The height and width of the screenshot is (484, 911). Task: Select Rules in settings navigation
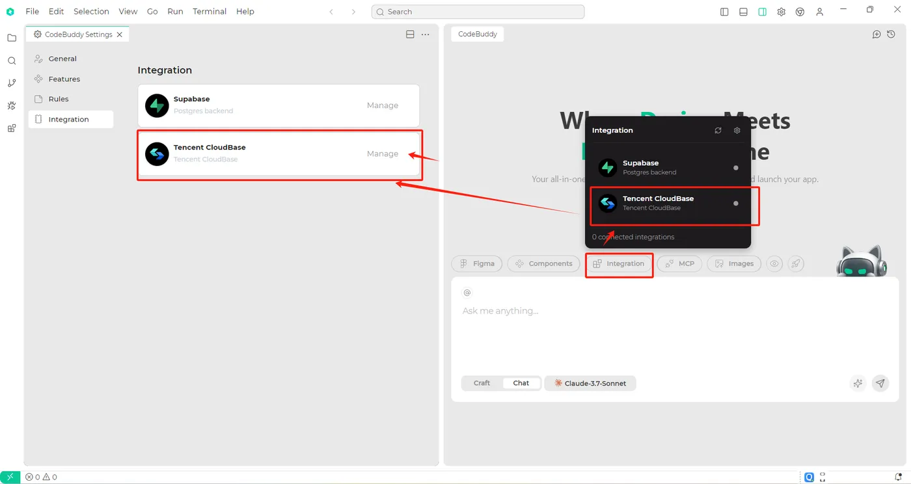(x=71, y=99)
